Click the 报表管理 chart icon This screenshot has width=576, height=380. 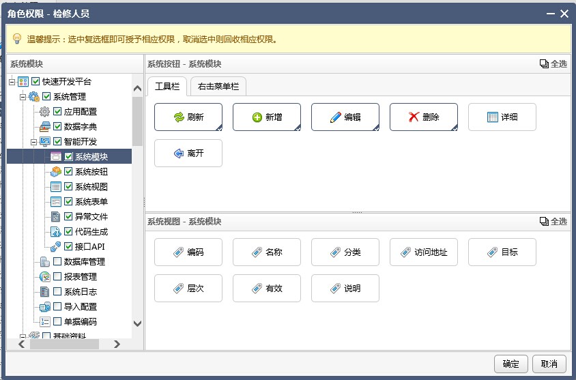[x=44, y=276]
